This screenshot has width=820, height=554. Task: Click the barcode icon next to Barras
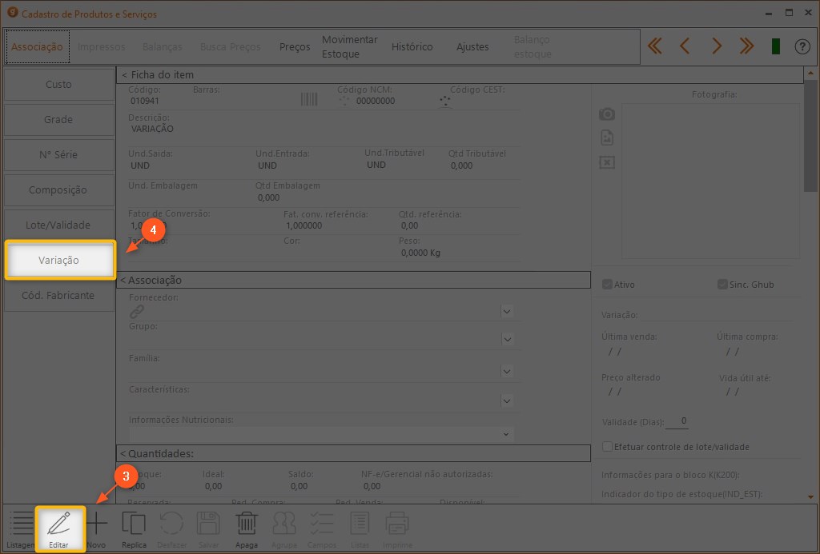click(308, 100)
